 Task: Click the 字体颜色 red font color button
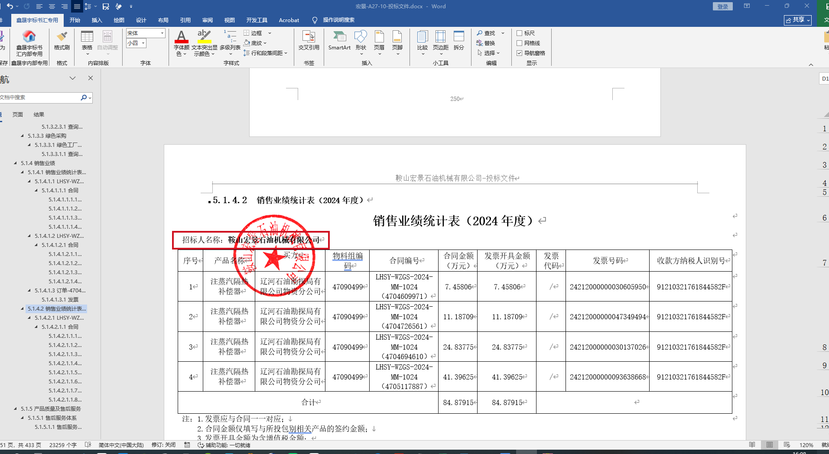(x=181, y=43)
